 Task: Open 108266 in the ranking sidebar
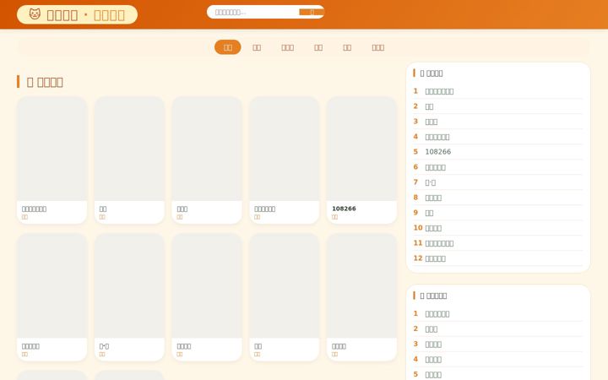click(437, 152)
